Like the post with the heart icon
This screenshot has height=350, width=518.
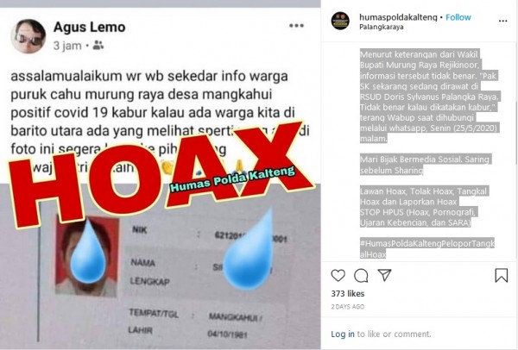338,275
